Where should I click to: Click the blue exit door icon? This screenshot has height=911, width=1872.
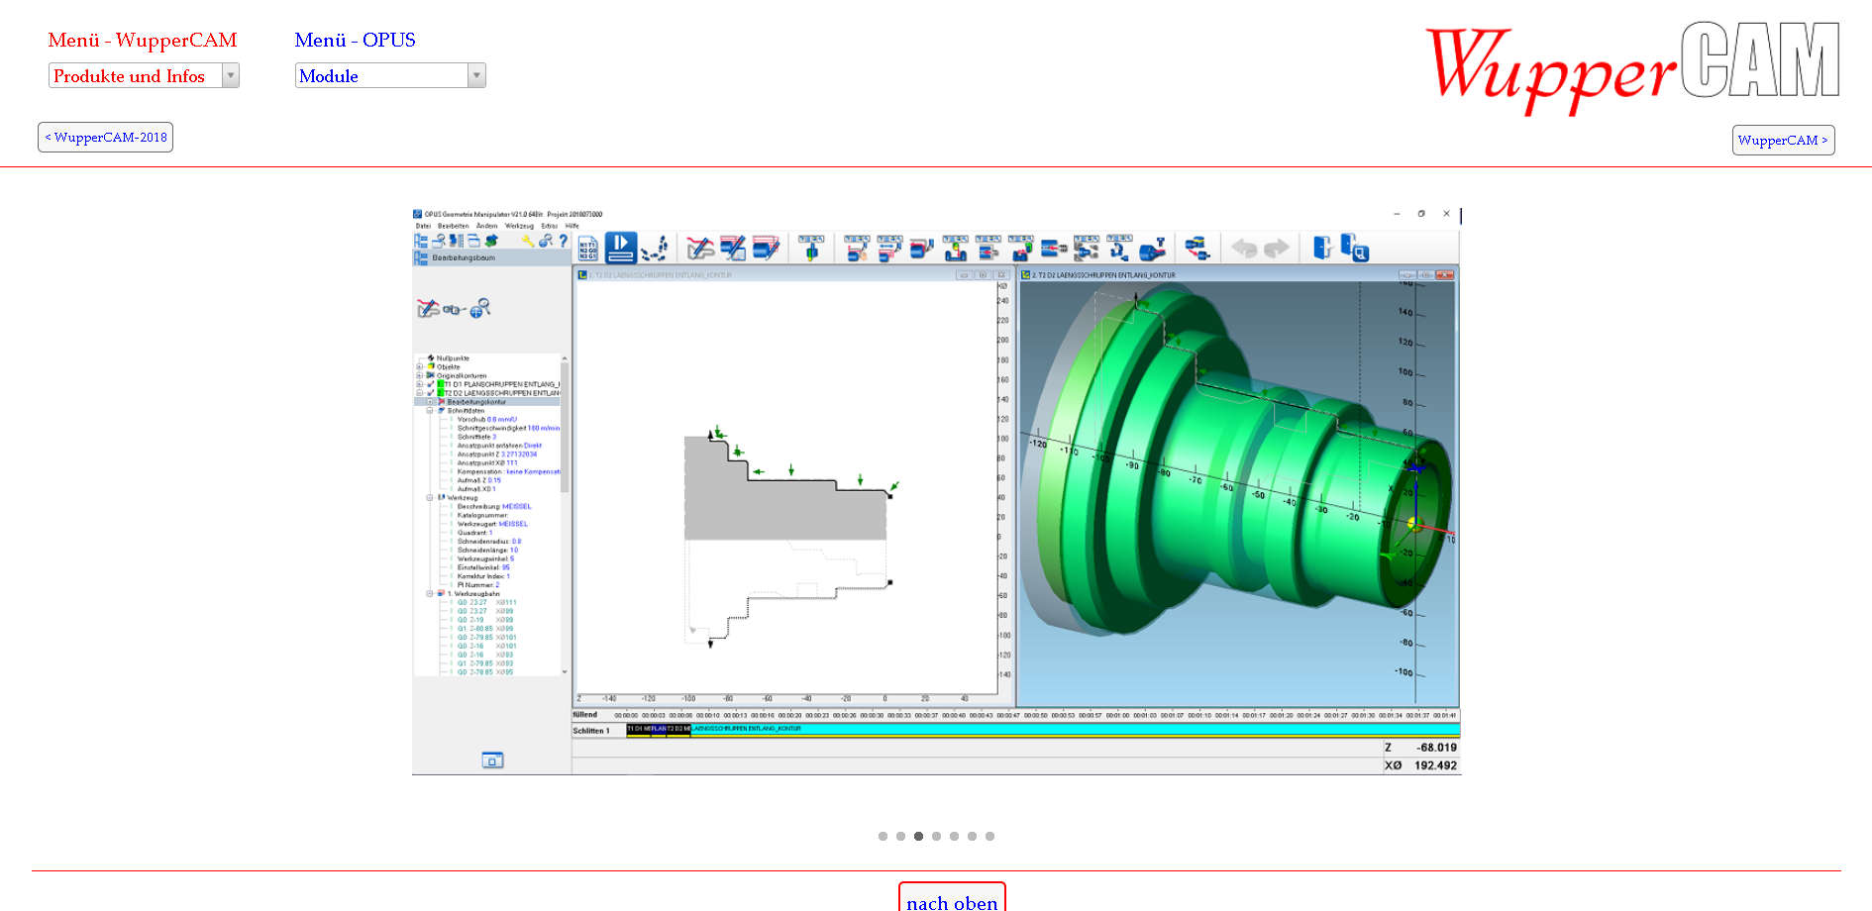[x=1321, y=248]
